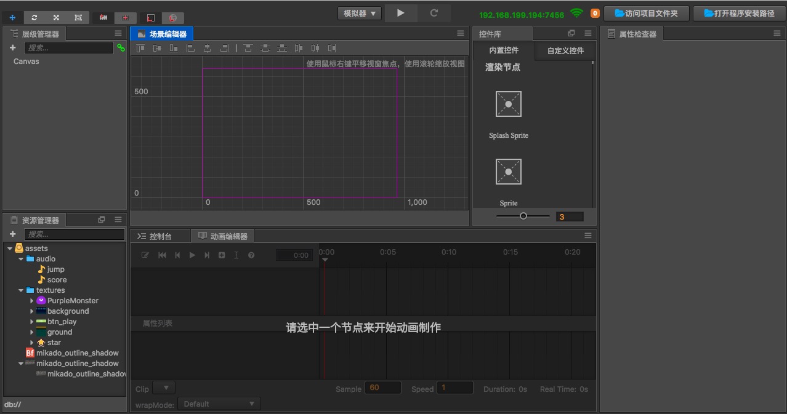Click the Speed value field
The width and height of the screenshot is (787, 414).
coord(455,388)
